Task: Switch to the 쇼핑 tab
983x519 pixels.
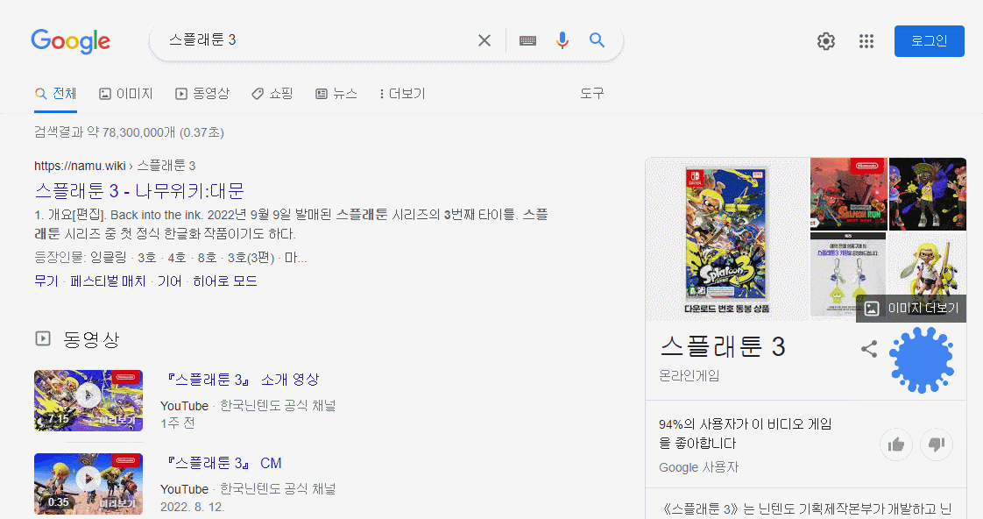Action: [272, 94]
